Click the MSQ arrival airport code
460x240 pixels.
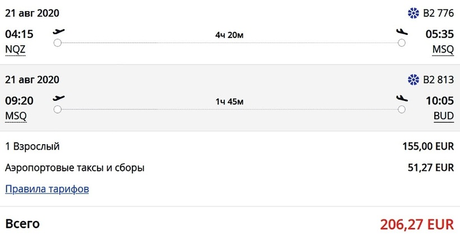(443, 49)
